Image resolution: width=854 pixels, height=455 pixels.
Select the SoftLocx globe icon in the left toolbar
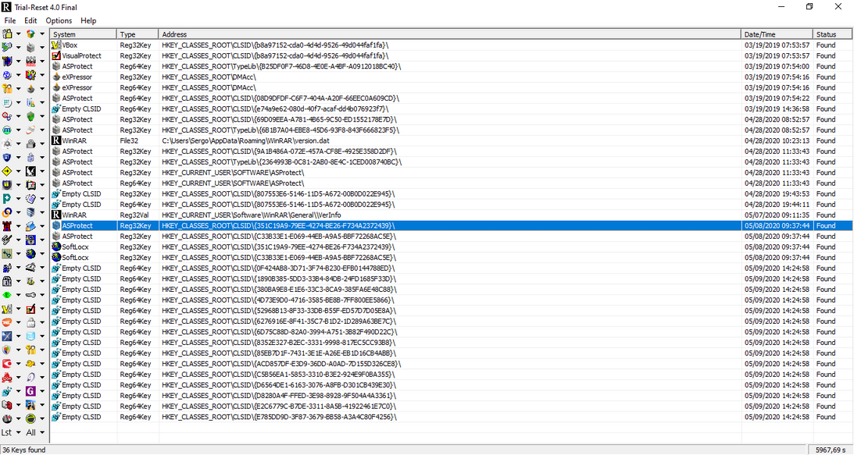coord(30,254)
